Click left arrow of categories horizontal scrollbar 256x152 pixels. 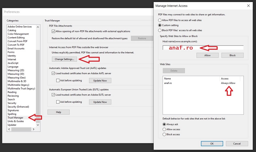[9, 129]
